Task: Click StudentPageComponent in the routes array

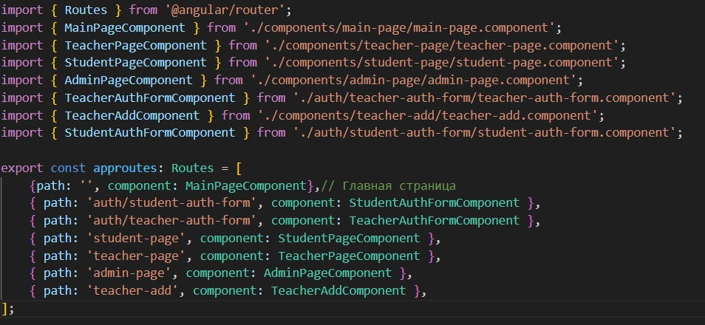Action: coord(349,239)
